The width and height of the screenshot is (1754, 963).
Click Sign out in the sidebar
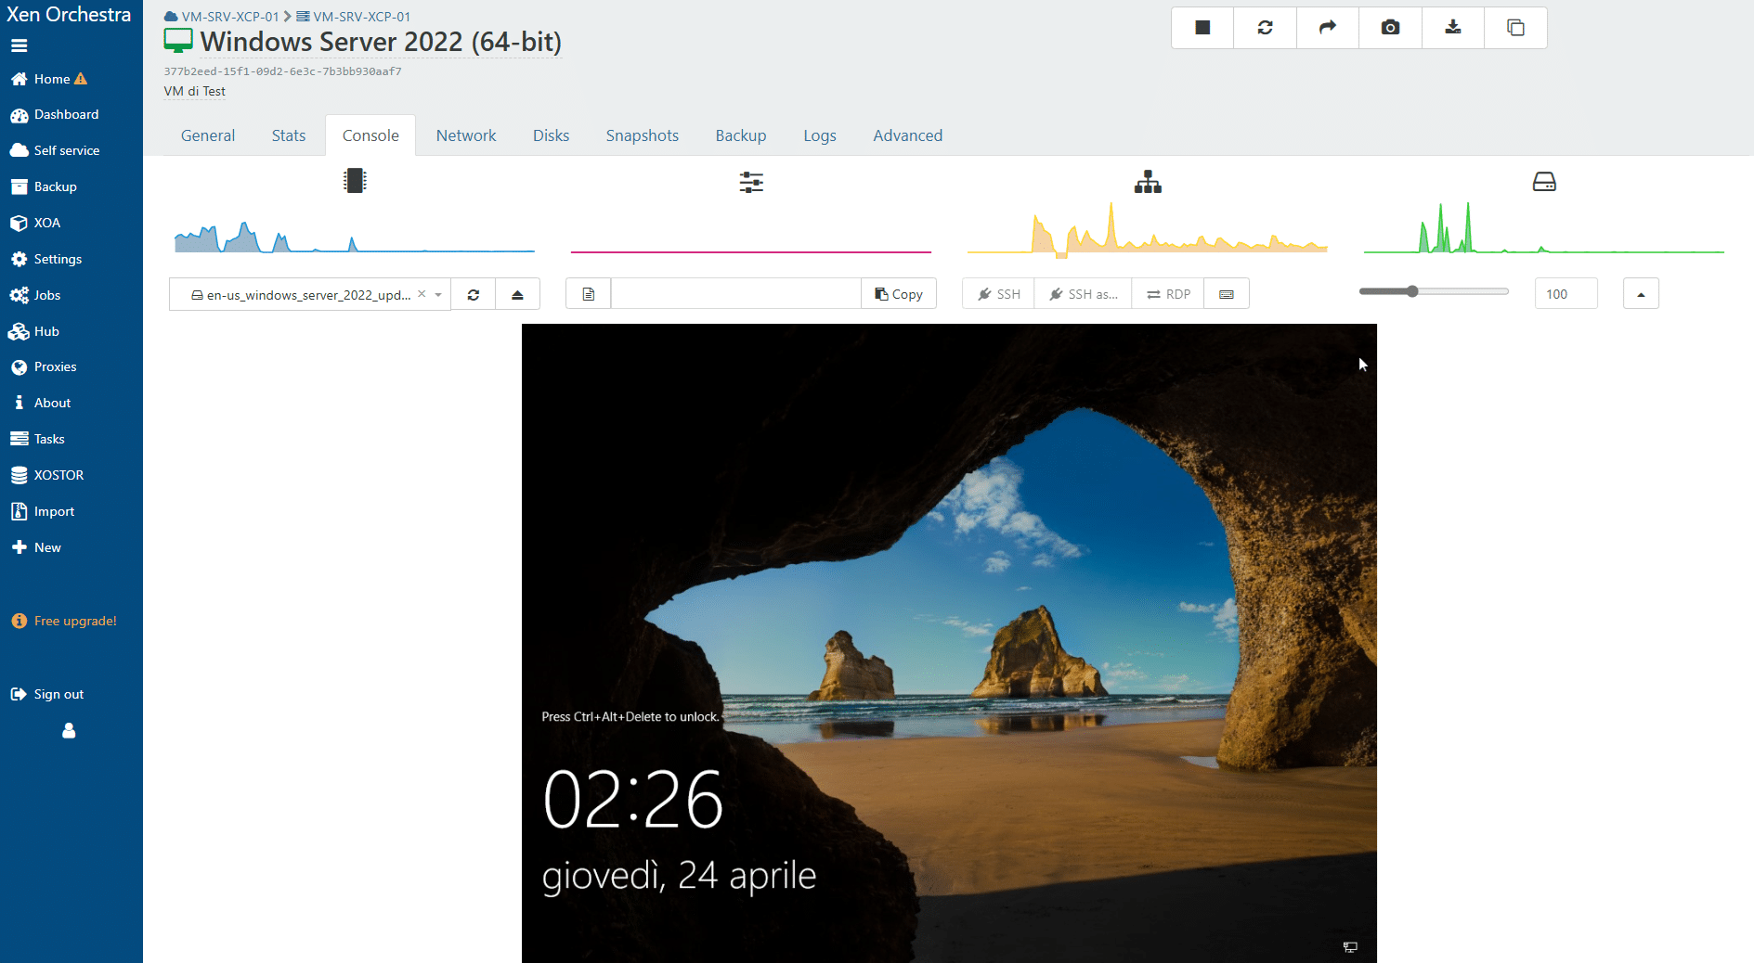click(47, 694)
